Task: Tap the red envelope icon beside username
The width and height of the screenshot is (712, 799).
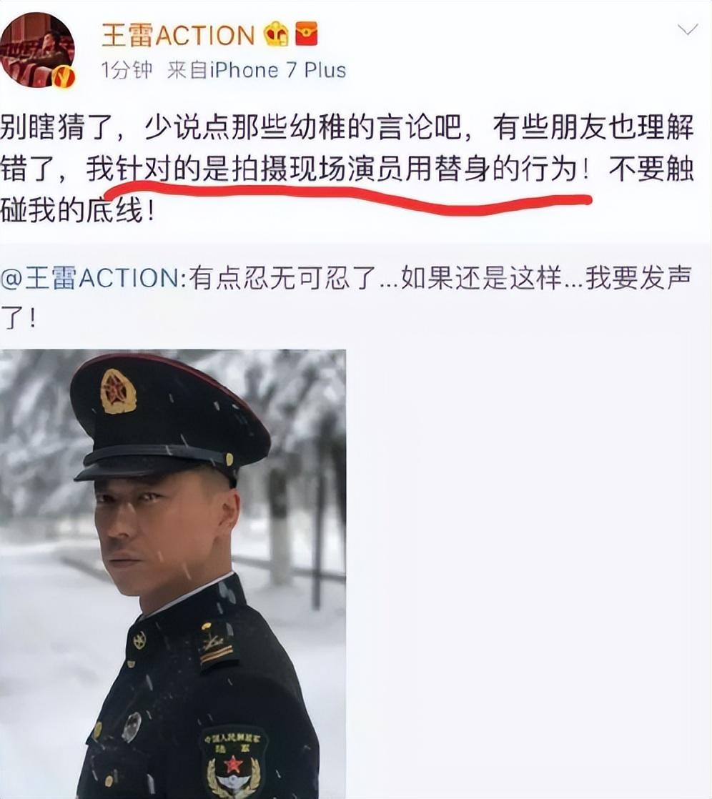Action: 307,34
